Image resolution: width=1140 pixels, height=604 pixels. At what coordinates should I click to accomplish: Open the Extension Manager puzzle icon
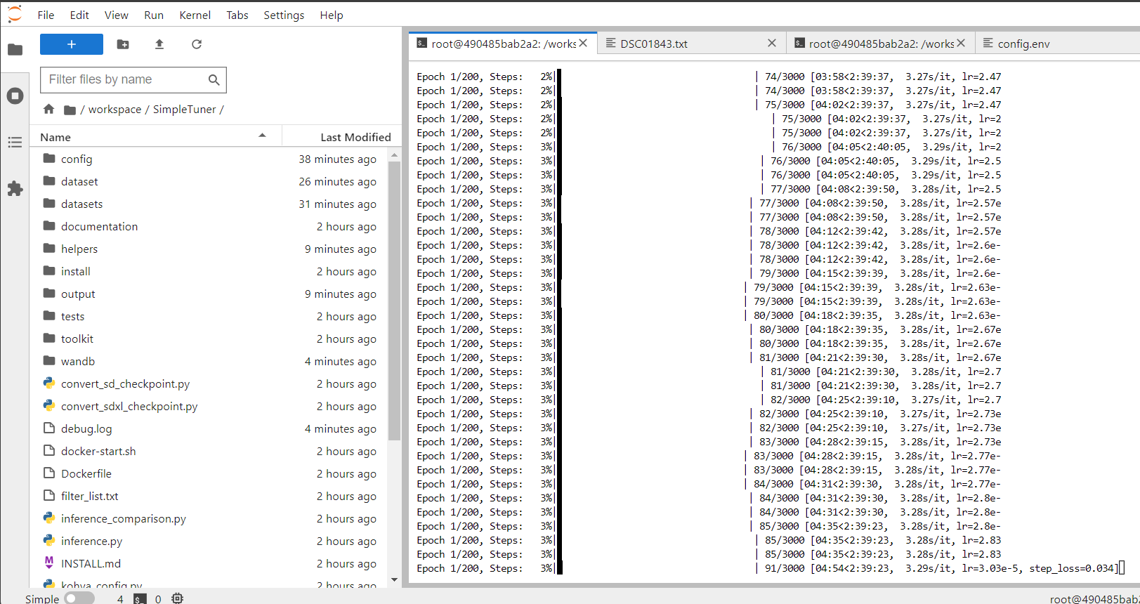[15, 188]
